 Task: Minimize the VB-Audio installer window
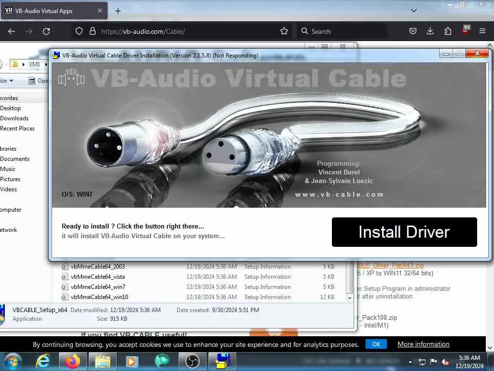click(x=446, y=54)
